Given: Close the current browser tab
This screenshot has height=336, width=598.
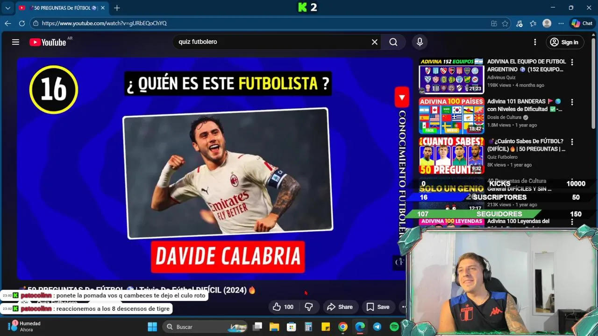Looking at the screenshot, I should tap(102, 8).
